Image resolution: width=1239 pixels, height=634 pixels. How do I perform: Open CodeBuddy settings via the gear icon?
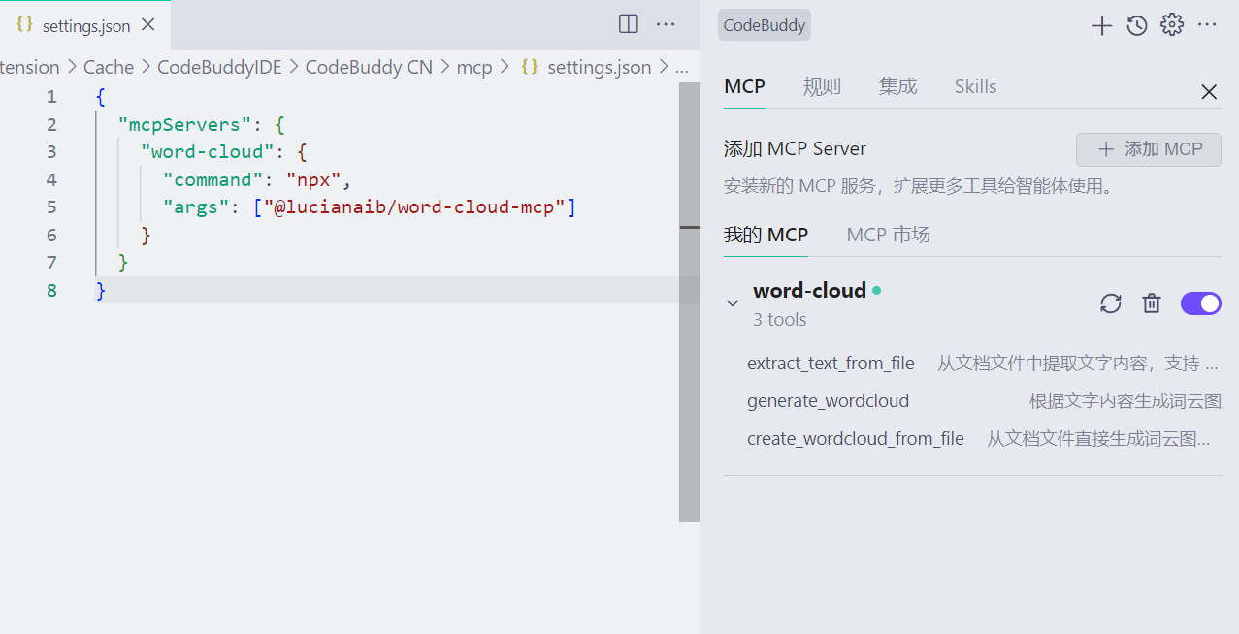pyautogui.click(x=1171, y=25)
